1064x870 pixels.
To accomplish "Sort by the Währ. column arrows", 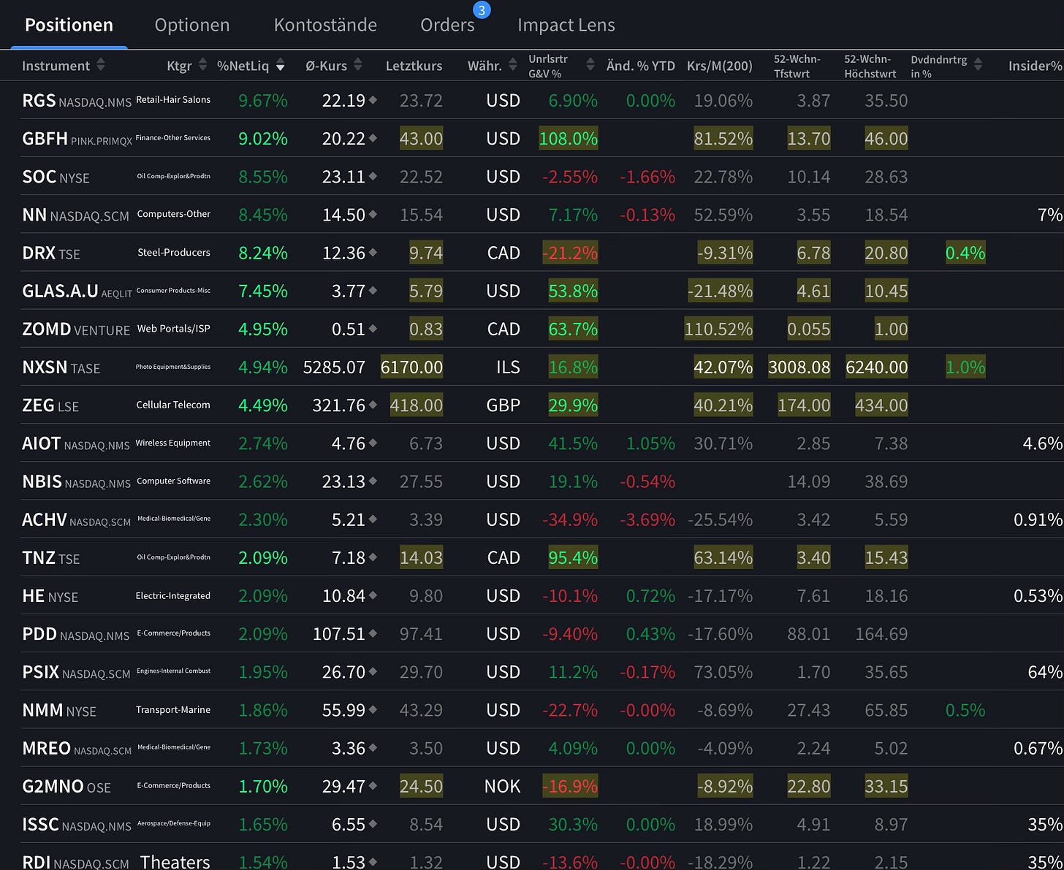I will pos(512,65).
